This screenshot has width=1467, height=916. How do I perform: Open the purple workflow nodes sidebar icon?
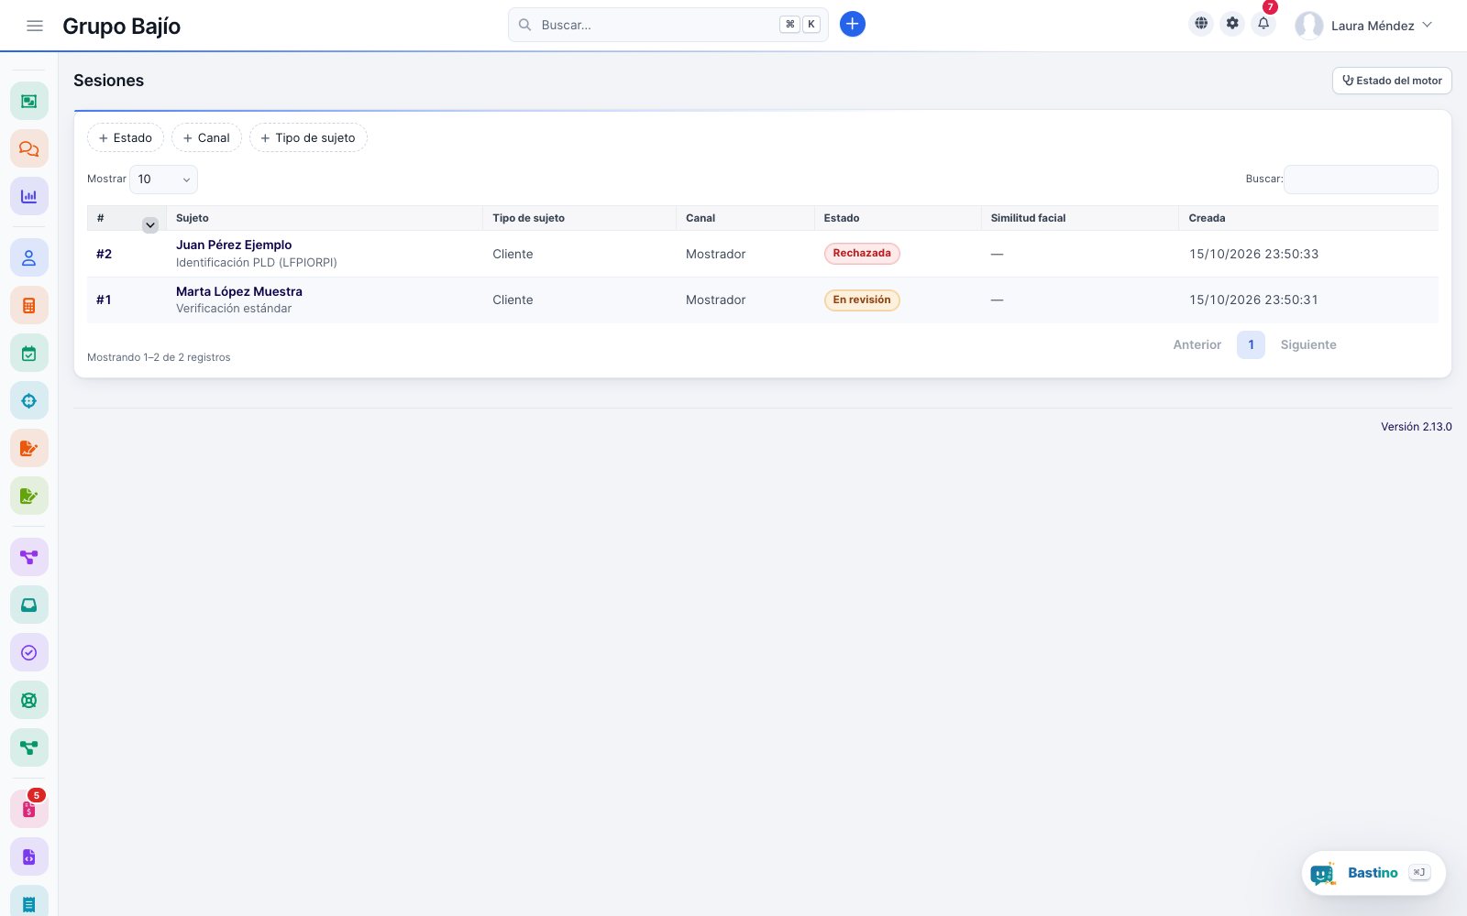point(29,557)
